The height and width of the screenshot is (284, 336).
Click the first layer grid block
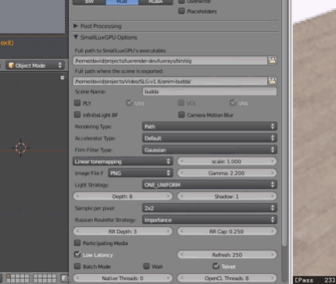pyautogui.click(x=18, y=278)
